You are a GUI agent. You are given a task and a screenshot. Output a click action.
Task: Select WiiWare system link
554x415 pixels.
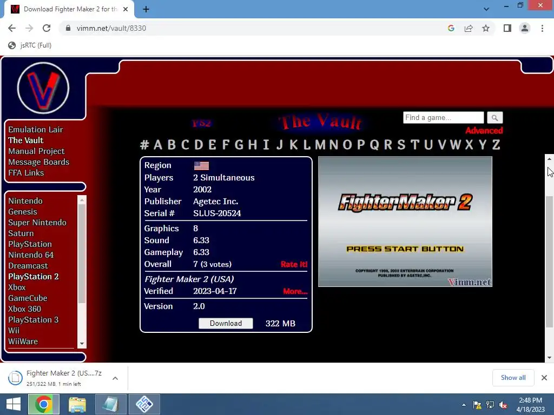[23, 342]
